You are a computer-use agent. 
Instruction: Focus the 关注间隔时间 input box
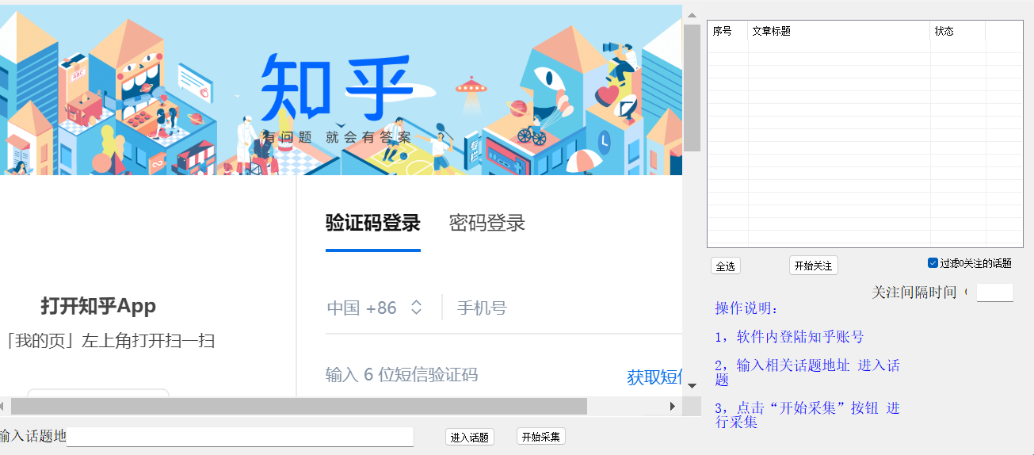[995, 292]
